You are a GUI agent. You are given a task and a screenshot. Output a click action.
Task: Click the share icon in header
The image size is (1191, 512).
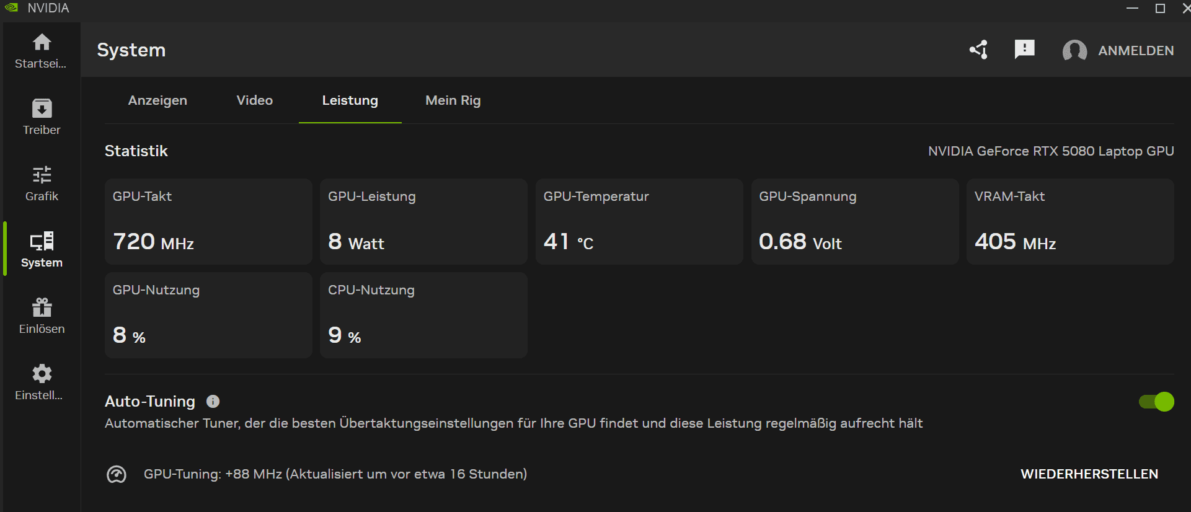click(979, 50)
